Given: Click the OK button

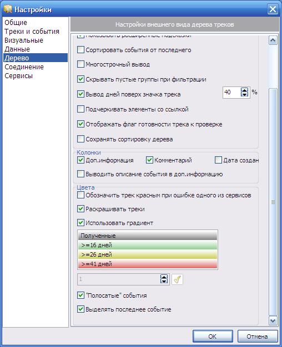Looking at the screenshot, I should [213, 336].
